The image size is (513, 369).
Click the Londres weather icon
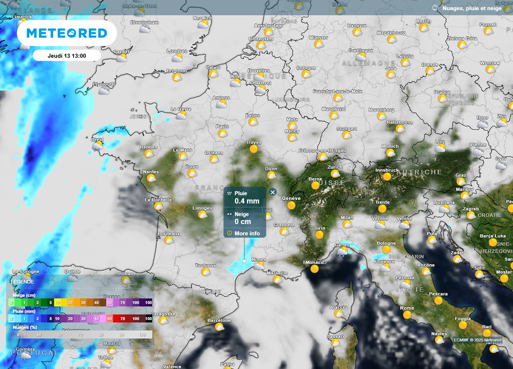[177, 58]
